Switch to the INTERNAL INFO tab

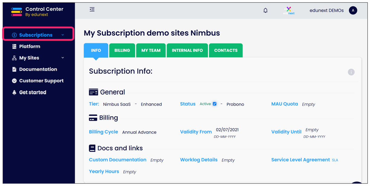pos(187,50)
